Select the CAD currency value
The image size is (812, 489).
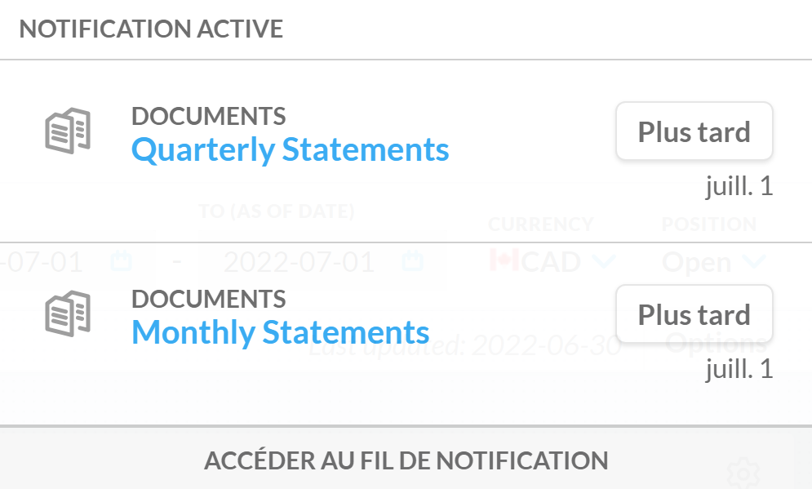coord(551,261)
